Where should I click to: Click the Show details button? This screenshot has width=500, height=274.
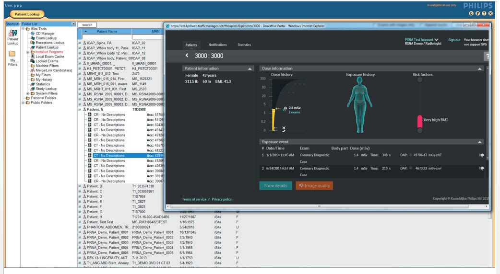(275, 185)
